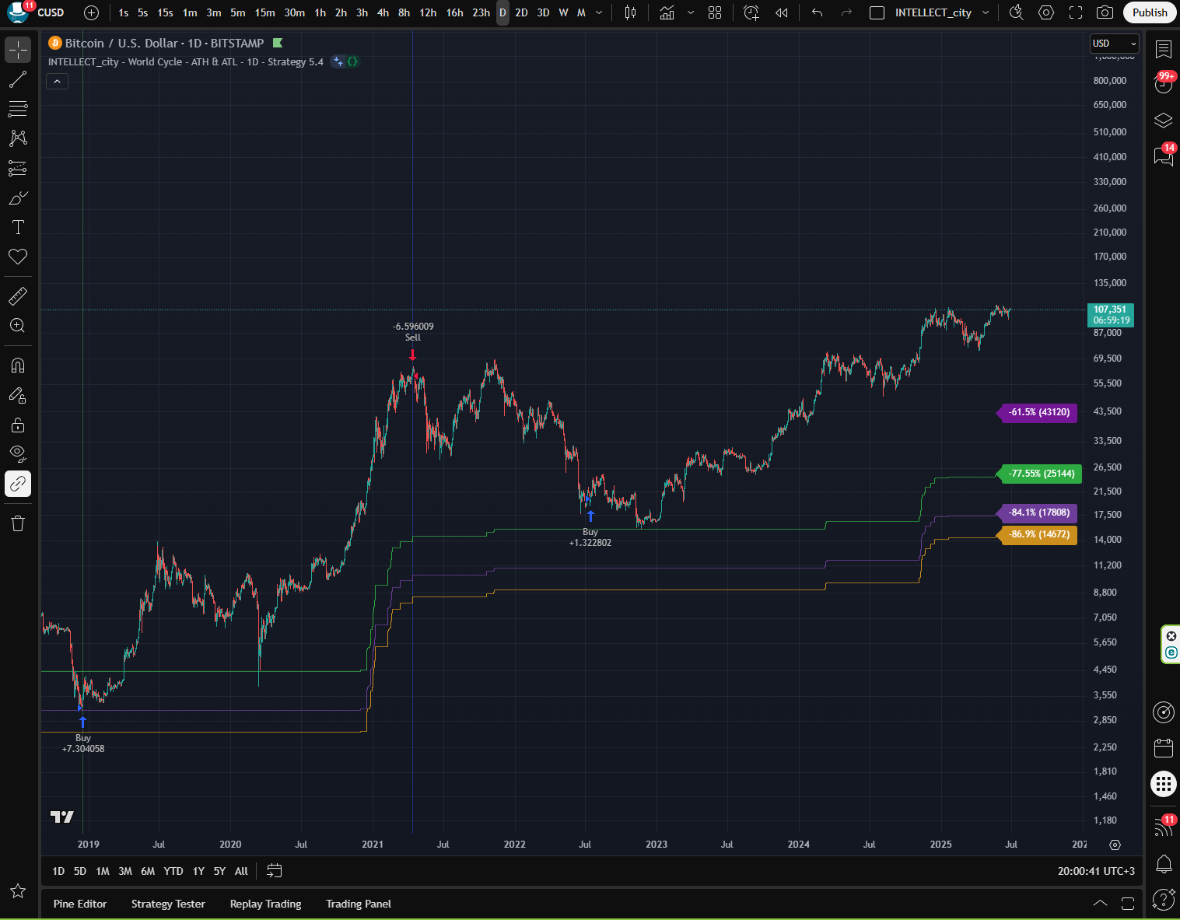Expand the INTELLECT_city layout dropdown

click(986, 12)
